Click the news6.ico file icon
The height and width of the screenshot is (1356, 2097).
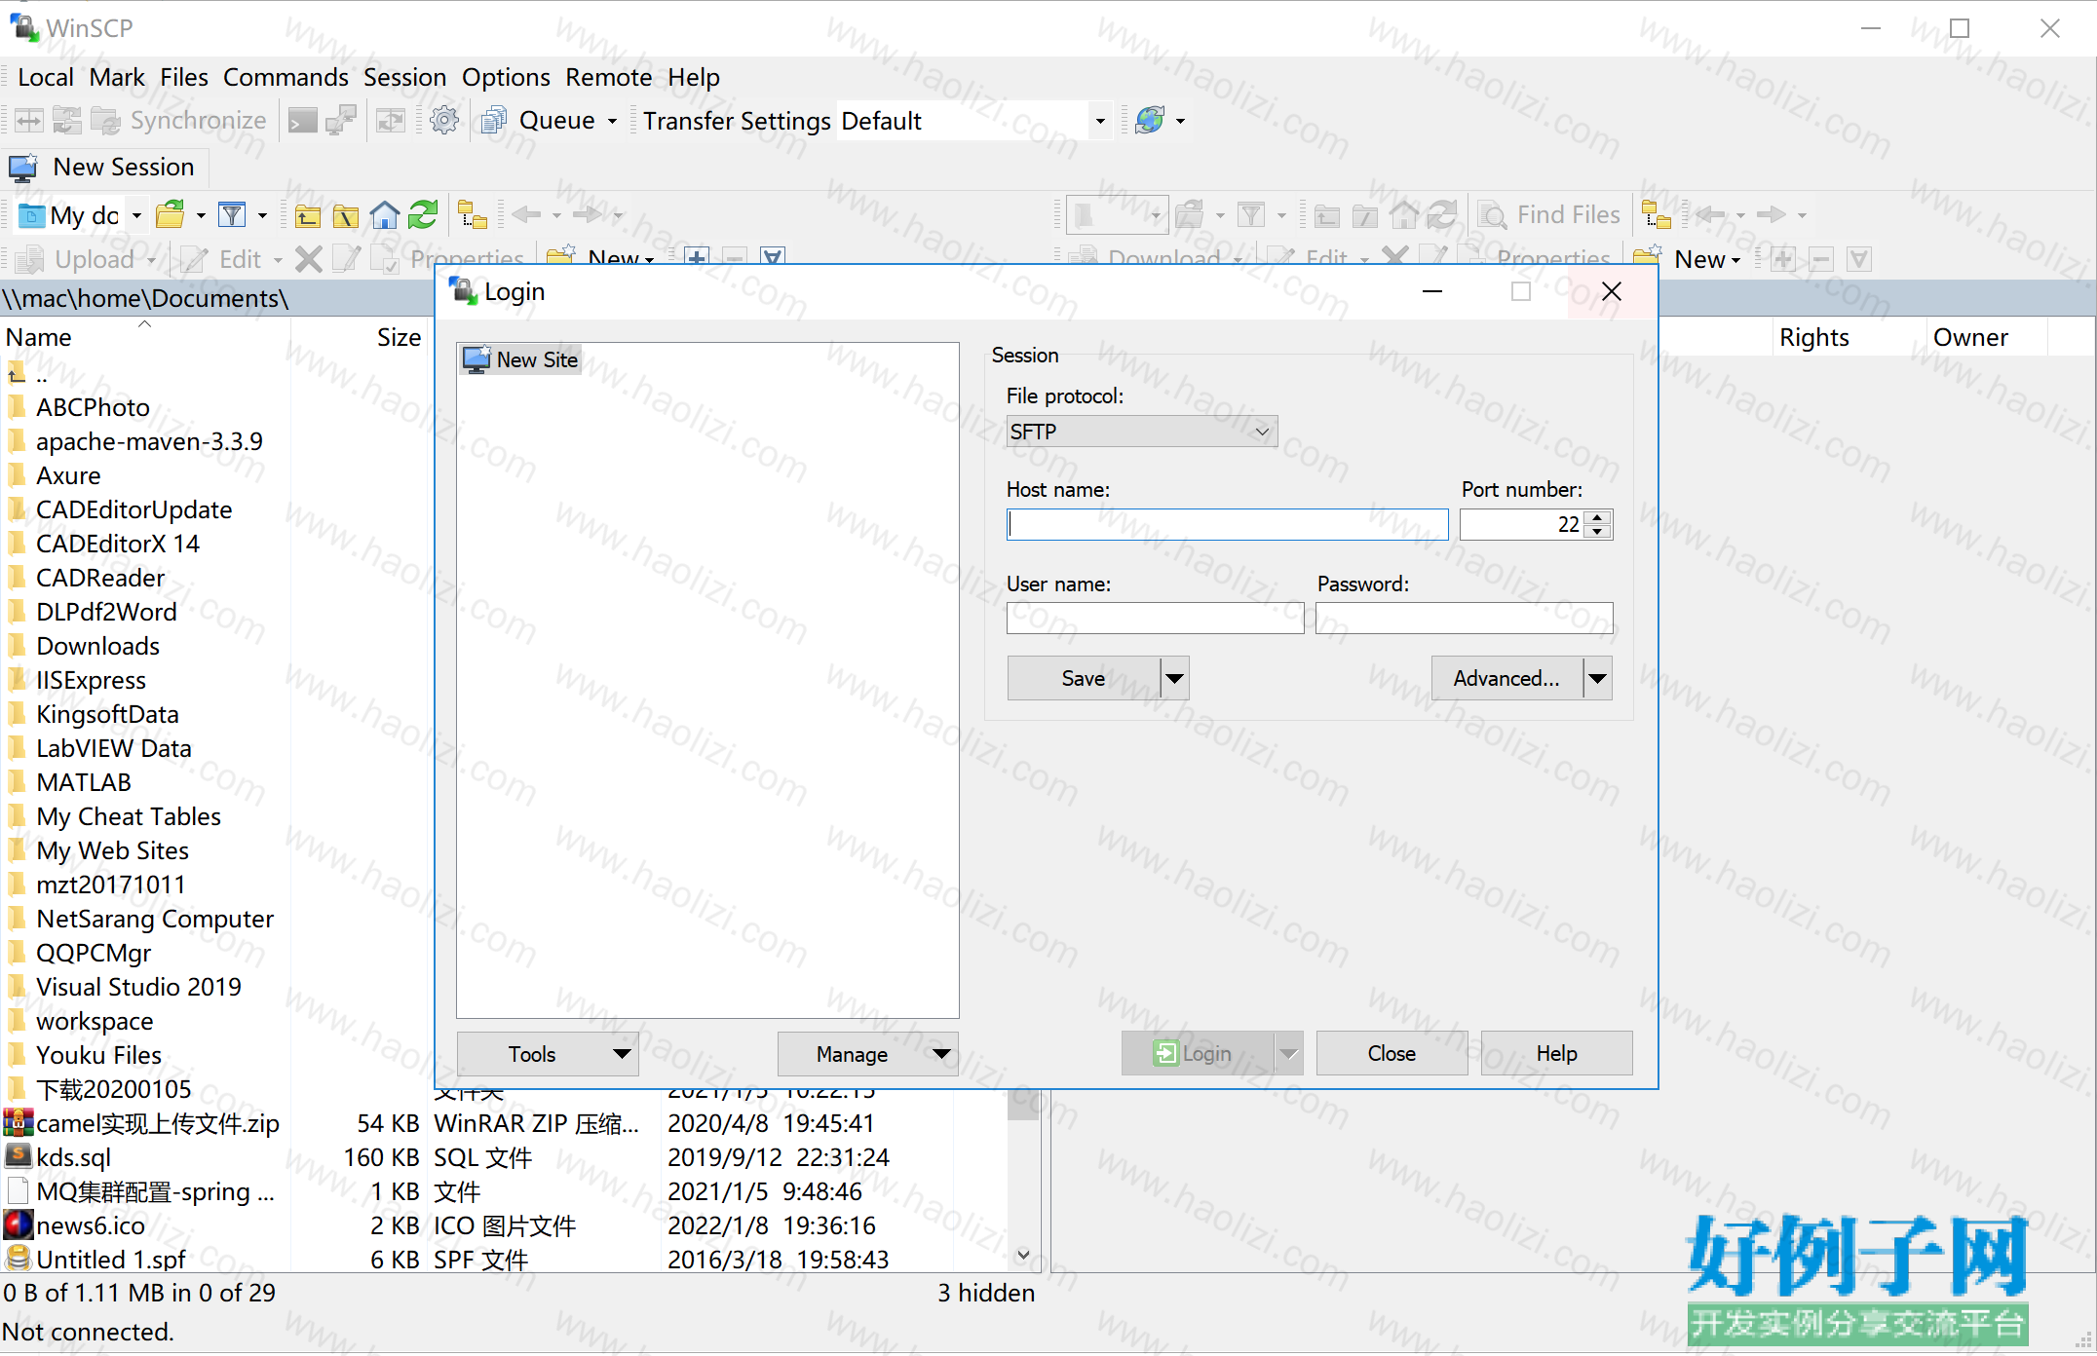19,1225
